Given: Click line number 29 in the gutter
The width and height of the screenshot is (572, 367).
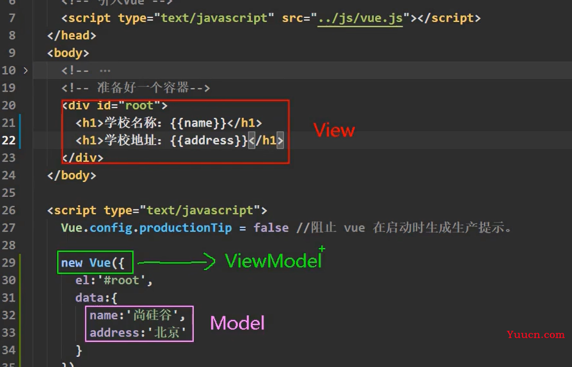Looking at the screenshot, I should pos(9,263).
